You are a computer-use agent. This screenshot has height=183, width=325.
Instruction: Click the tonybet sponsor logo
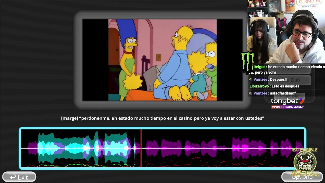[x=288, y=103]
